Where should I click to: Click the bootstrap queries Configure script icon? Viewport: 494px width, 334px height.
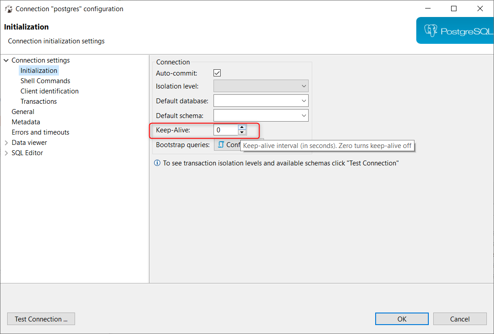221,145
